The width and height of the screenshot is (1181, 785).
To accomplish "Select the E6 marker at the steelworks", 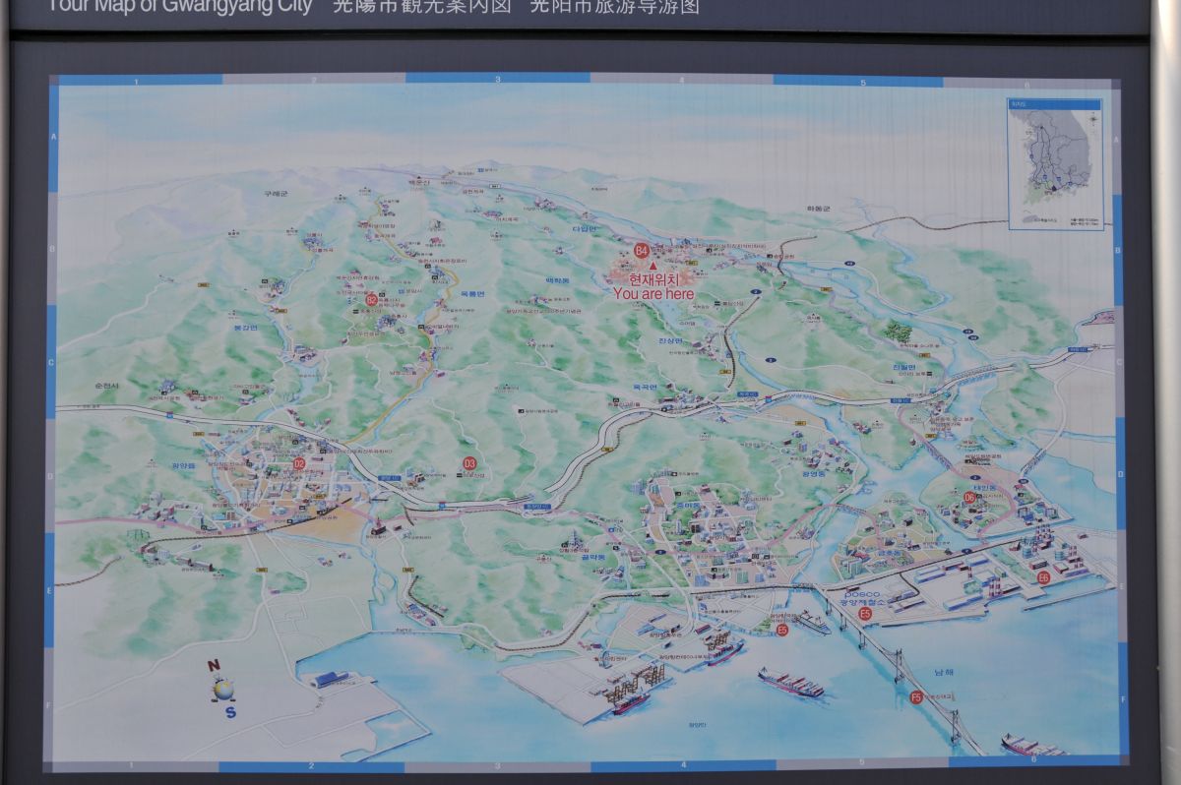I will pyautogui.click(x=1043, y=577).
